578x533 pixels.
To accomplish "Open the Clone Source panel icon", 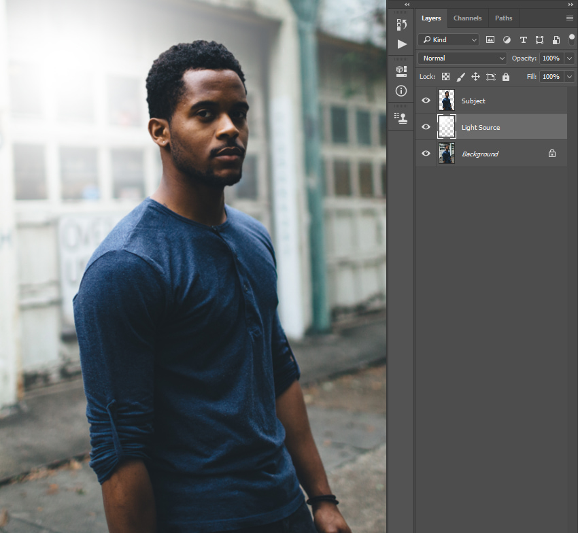I will click(401, 118).
